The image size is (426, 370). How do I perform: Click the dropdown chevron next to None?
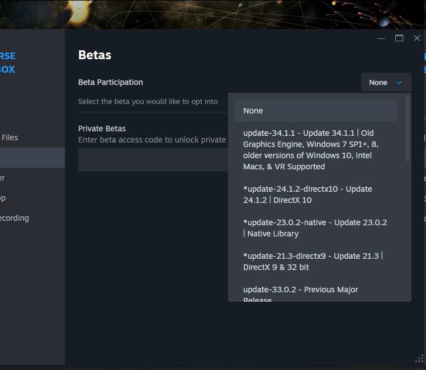pos(399,83)
